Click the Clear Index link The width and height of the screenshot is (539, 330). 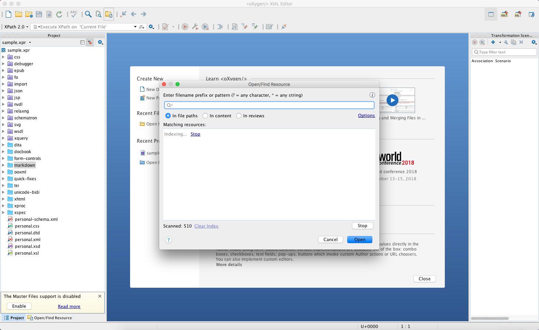206,226
